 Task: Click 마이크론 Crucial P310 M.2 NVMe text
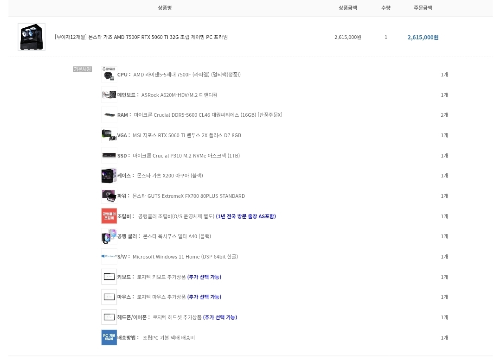[186, 156]
